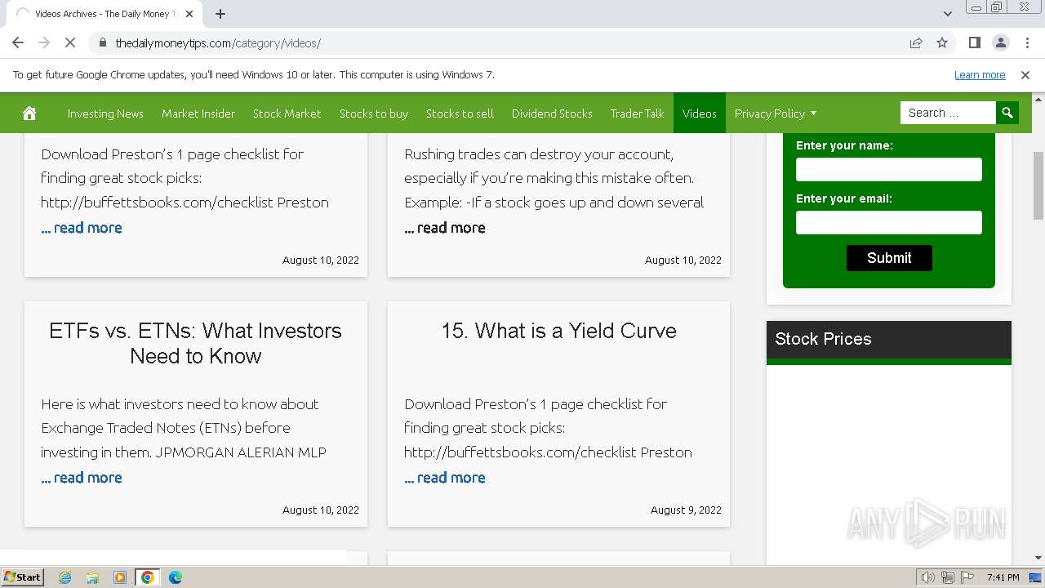Open a new browser tab
This screenshot has height=588, width=1045.
pos(220,14)
